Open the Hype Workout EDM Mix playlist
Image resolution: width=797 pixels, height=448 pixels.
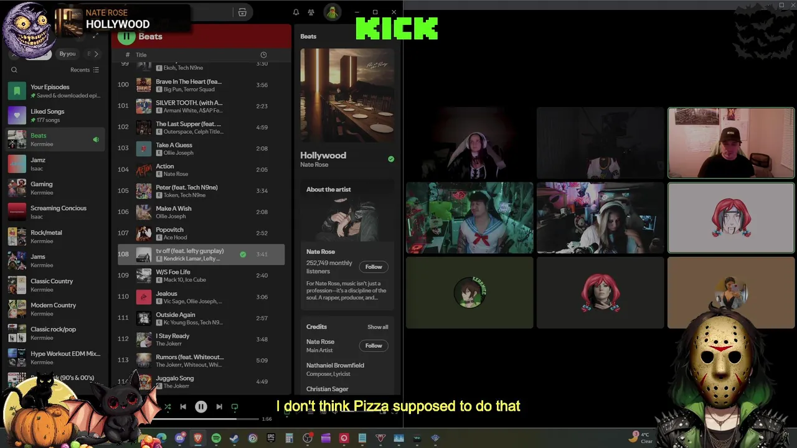click(56, 358)
